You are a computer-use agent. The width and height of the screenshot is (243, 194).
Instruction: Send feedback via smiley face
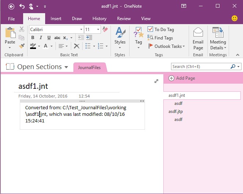(x=235, y=18)
